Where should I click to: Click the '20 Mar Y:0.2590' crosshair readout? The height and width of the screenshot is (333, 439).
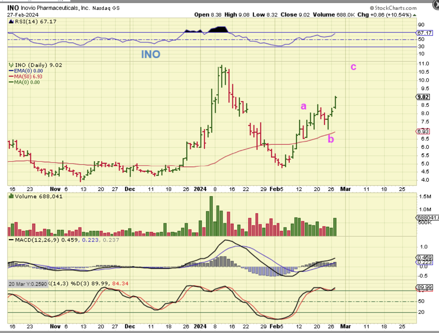click(x=28, y=284)
